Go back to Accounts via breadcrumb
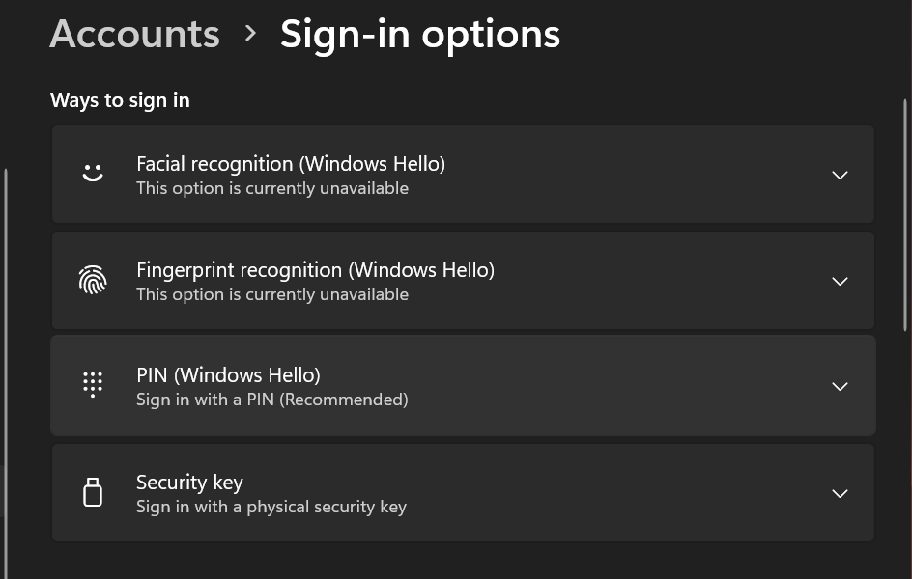 click(134, 34)
